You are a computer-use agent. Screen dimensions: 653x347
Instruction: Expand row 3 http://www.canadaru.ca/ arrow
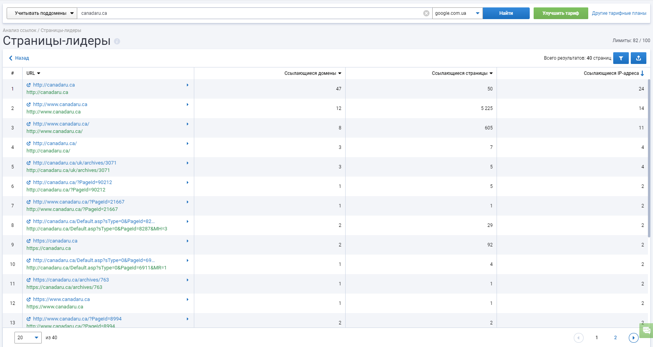[x=188, y=124]
